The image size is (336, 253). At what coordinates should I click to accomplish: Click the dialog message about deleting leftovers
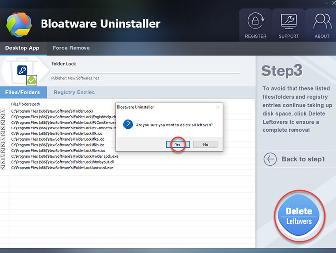coord(174,125)
